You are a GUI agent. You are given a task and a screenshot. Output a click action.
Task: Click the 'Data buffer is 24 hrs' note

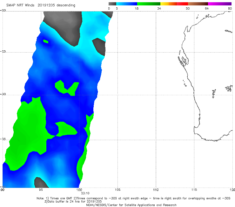(x=73, y=202)
